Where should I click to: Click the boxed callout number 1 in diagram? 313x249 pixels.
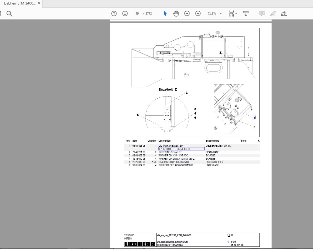[254, 118]
